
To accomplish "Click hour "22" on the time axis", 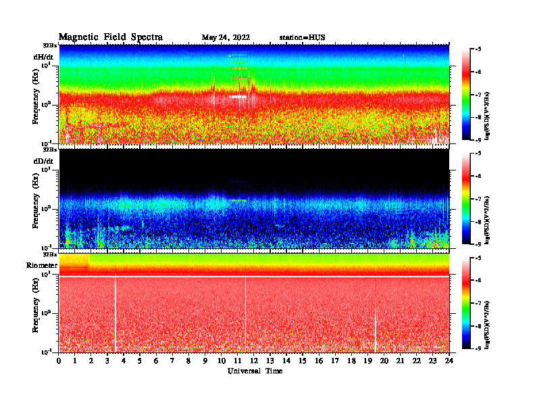I will [417, 361].
